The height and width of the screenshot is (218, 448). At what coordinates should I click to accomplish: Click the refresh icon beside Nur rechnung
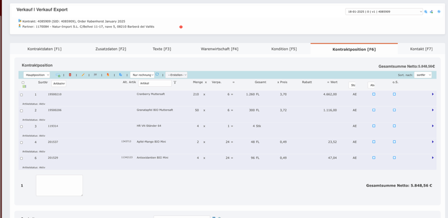[157, 74]
